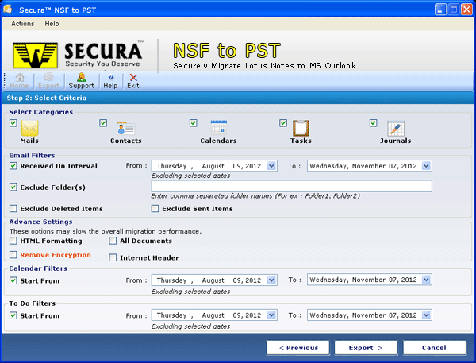Toggle Received On Interval checkbox

click(x=13, y=166)
